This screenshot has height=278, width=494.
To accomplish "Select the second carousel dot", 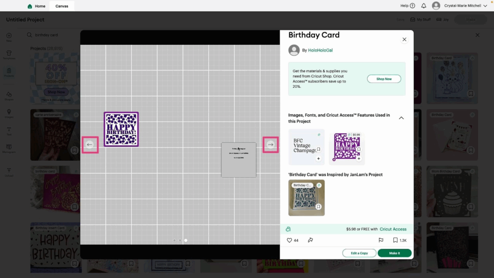I will coord(180,240).
